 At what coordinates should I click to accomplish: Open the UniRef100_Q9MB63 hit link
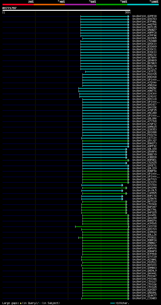click(x=144, y=268)
